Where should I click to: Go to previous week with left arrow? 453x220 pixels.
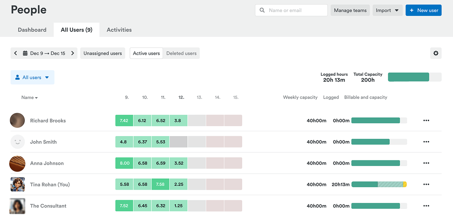click(x=16, y=53)
